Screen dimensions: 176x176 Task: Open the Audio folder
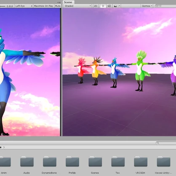pos(27,161)
